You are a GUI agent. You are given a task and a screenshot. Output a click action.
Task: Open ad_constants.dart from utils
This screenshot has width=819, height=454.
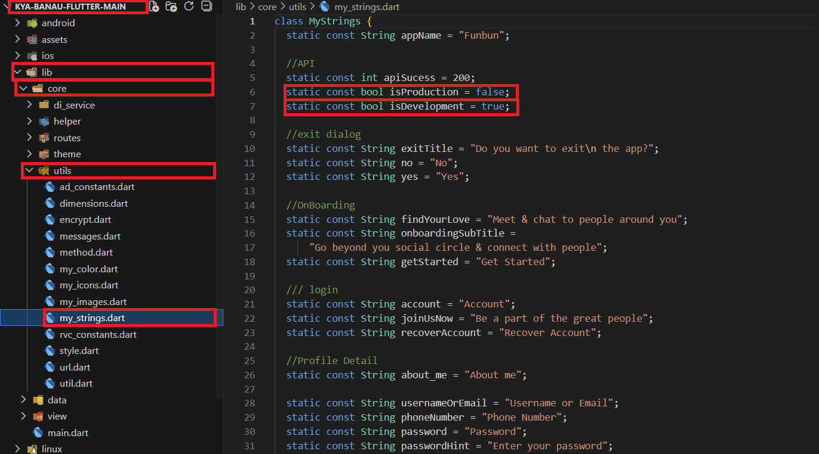97,186
